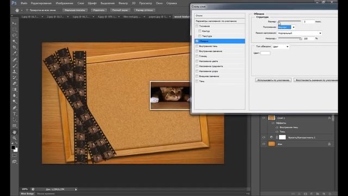Hide the Слой 1 layer
The height and width of the screenshot is (196, 348).
coord(264,118)
